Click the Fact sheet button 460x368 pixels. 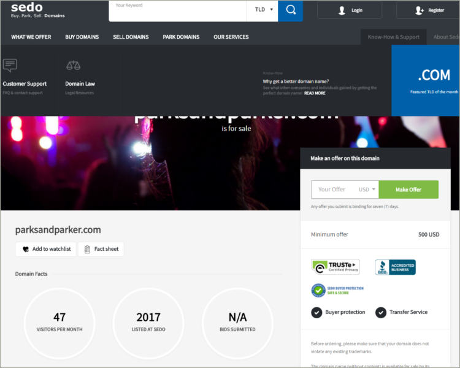tap(101, 249)
